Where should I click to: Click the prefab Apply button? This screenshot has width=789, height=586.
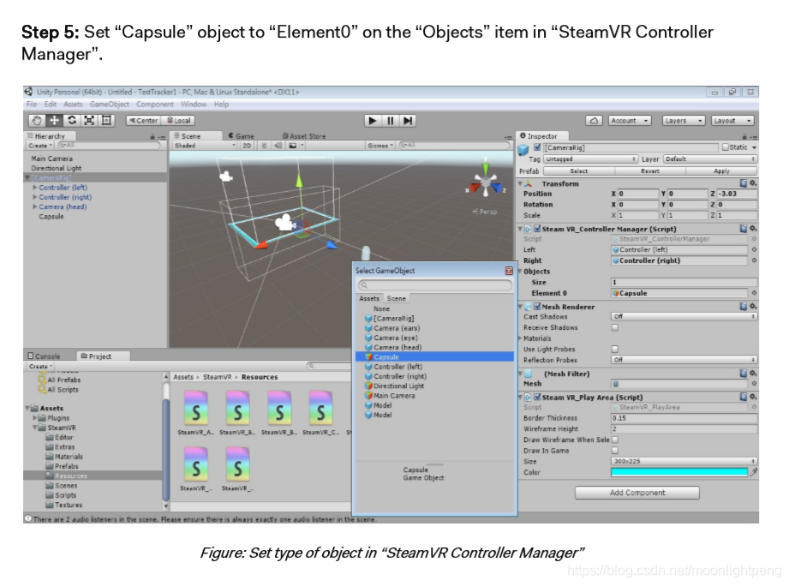[x=721, y=171]
